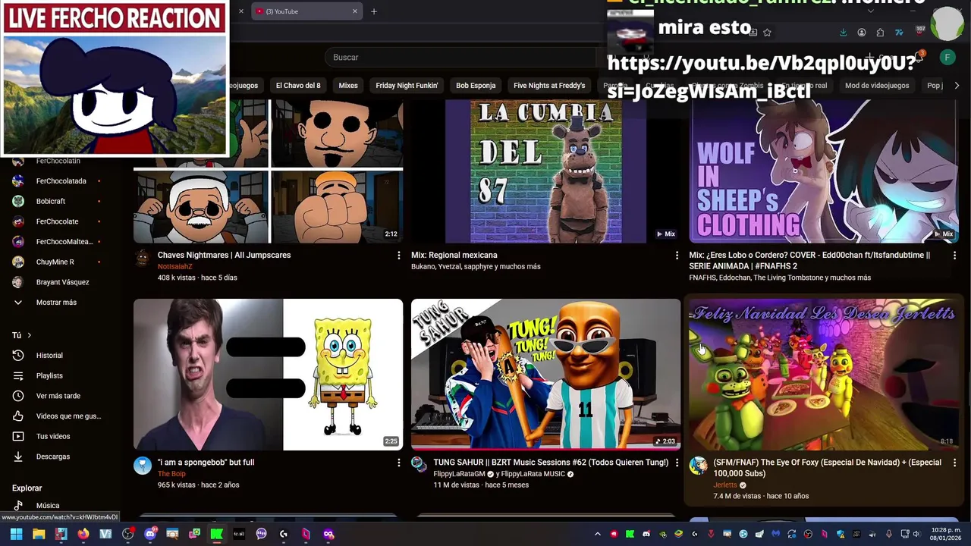Expand the Tú section chevron
The image size is (971, 546).
pyautogui.click(x=30, y=335)
